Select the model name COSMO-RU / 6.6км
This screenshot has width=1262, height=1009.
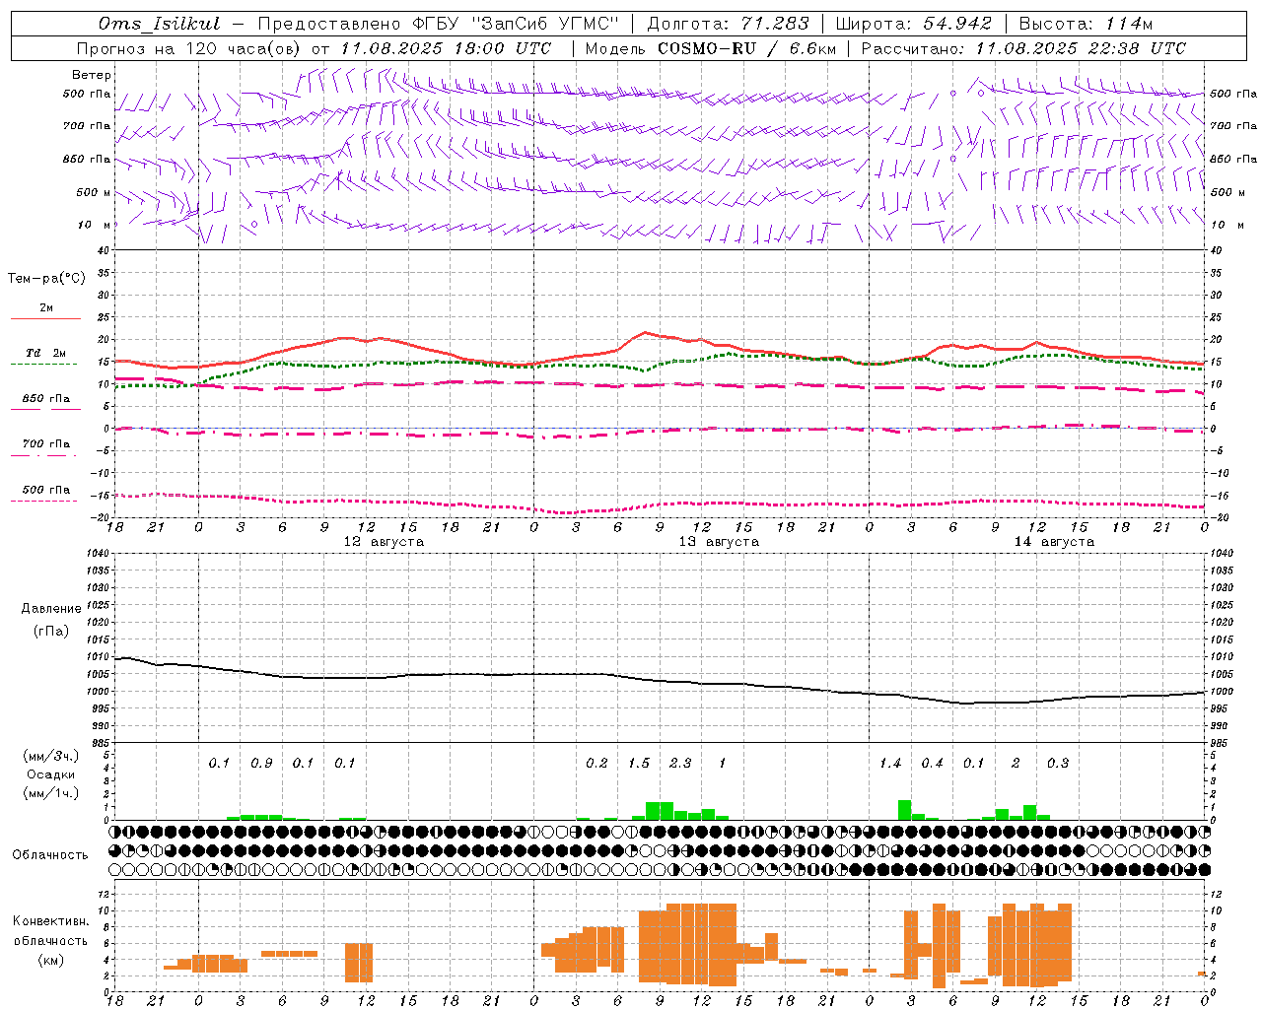(746, 48)
